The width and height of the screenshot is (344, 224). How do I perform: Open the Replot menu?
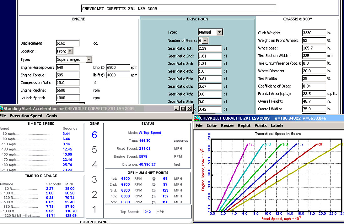click(244, 125)
